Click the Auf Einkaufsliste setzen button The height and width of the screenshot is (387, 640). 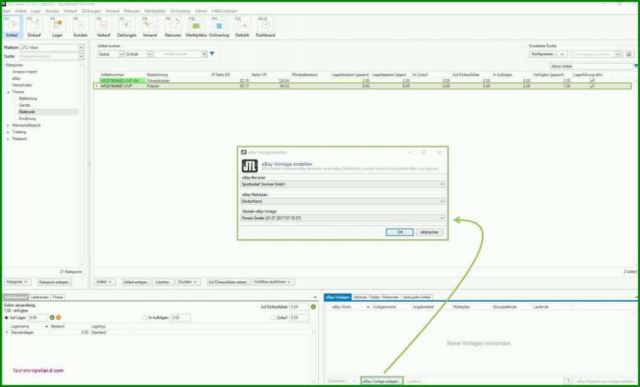(228, 282)
